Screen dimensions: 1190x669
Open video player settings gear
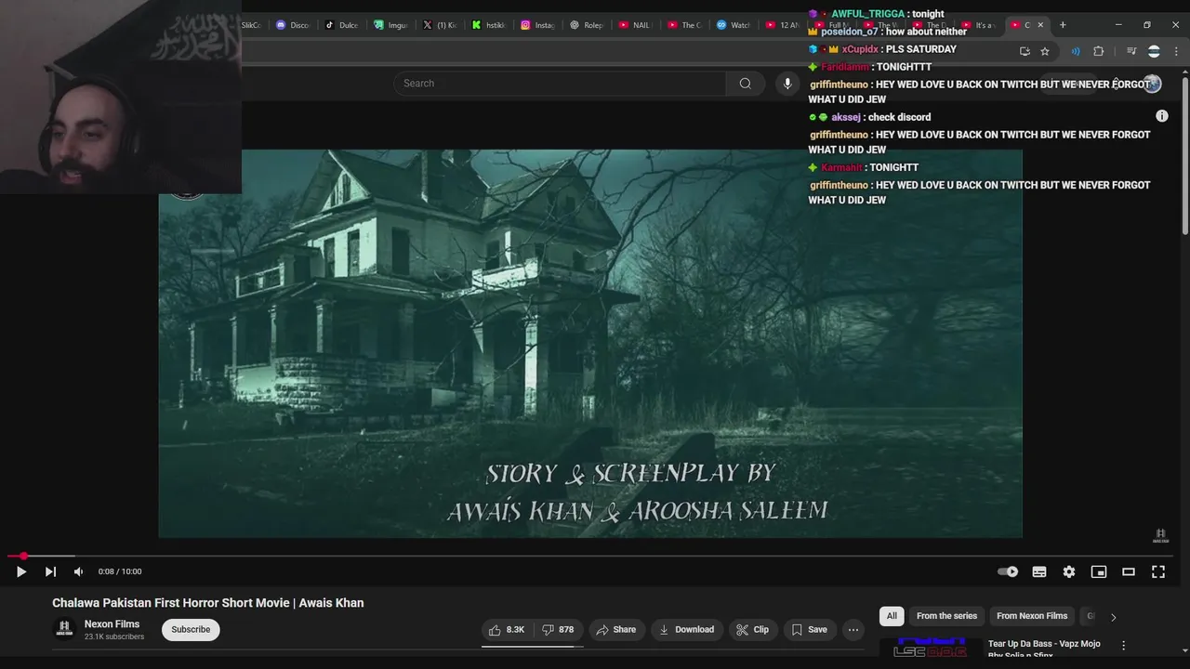[1069, 571]
